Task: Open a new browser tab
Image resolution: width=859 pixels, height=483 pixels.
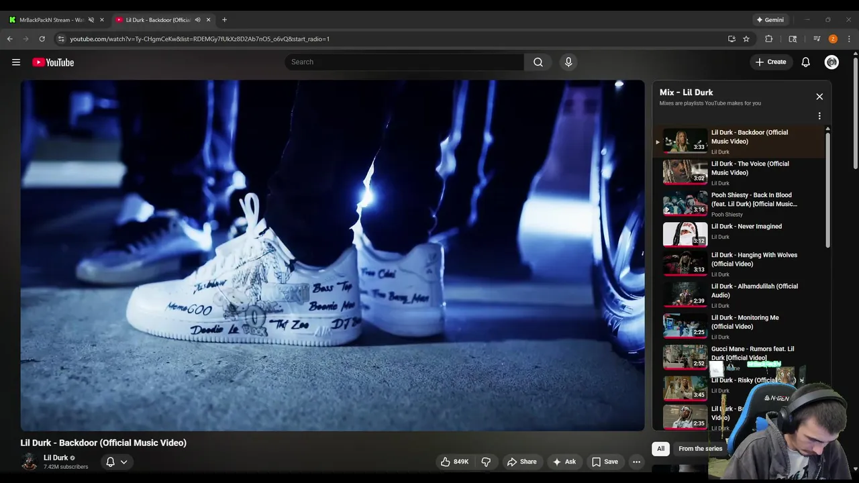Action: pos(224,19)
